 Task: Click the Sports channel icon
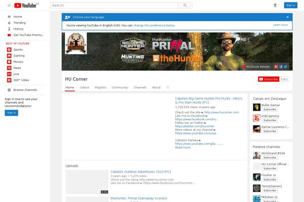pos(9,49)
